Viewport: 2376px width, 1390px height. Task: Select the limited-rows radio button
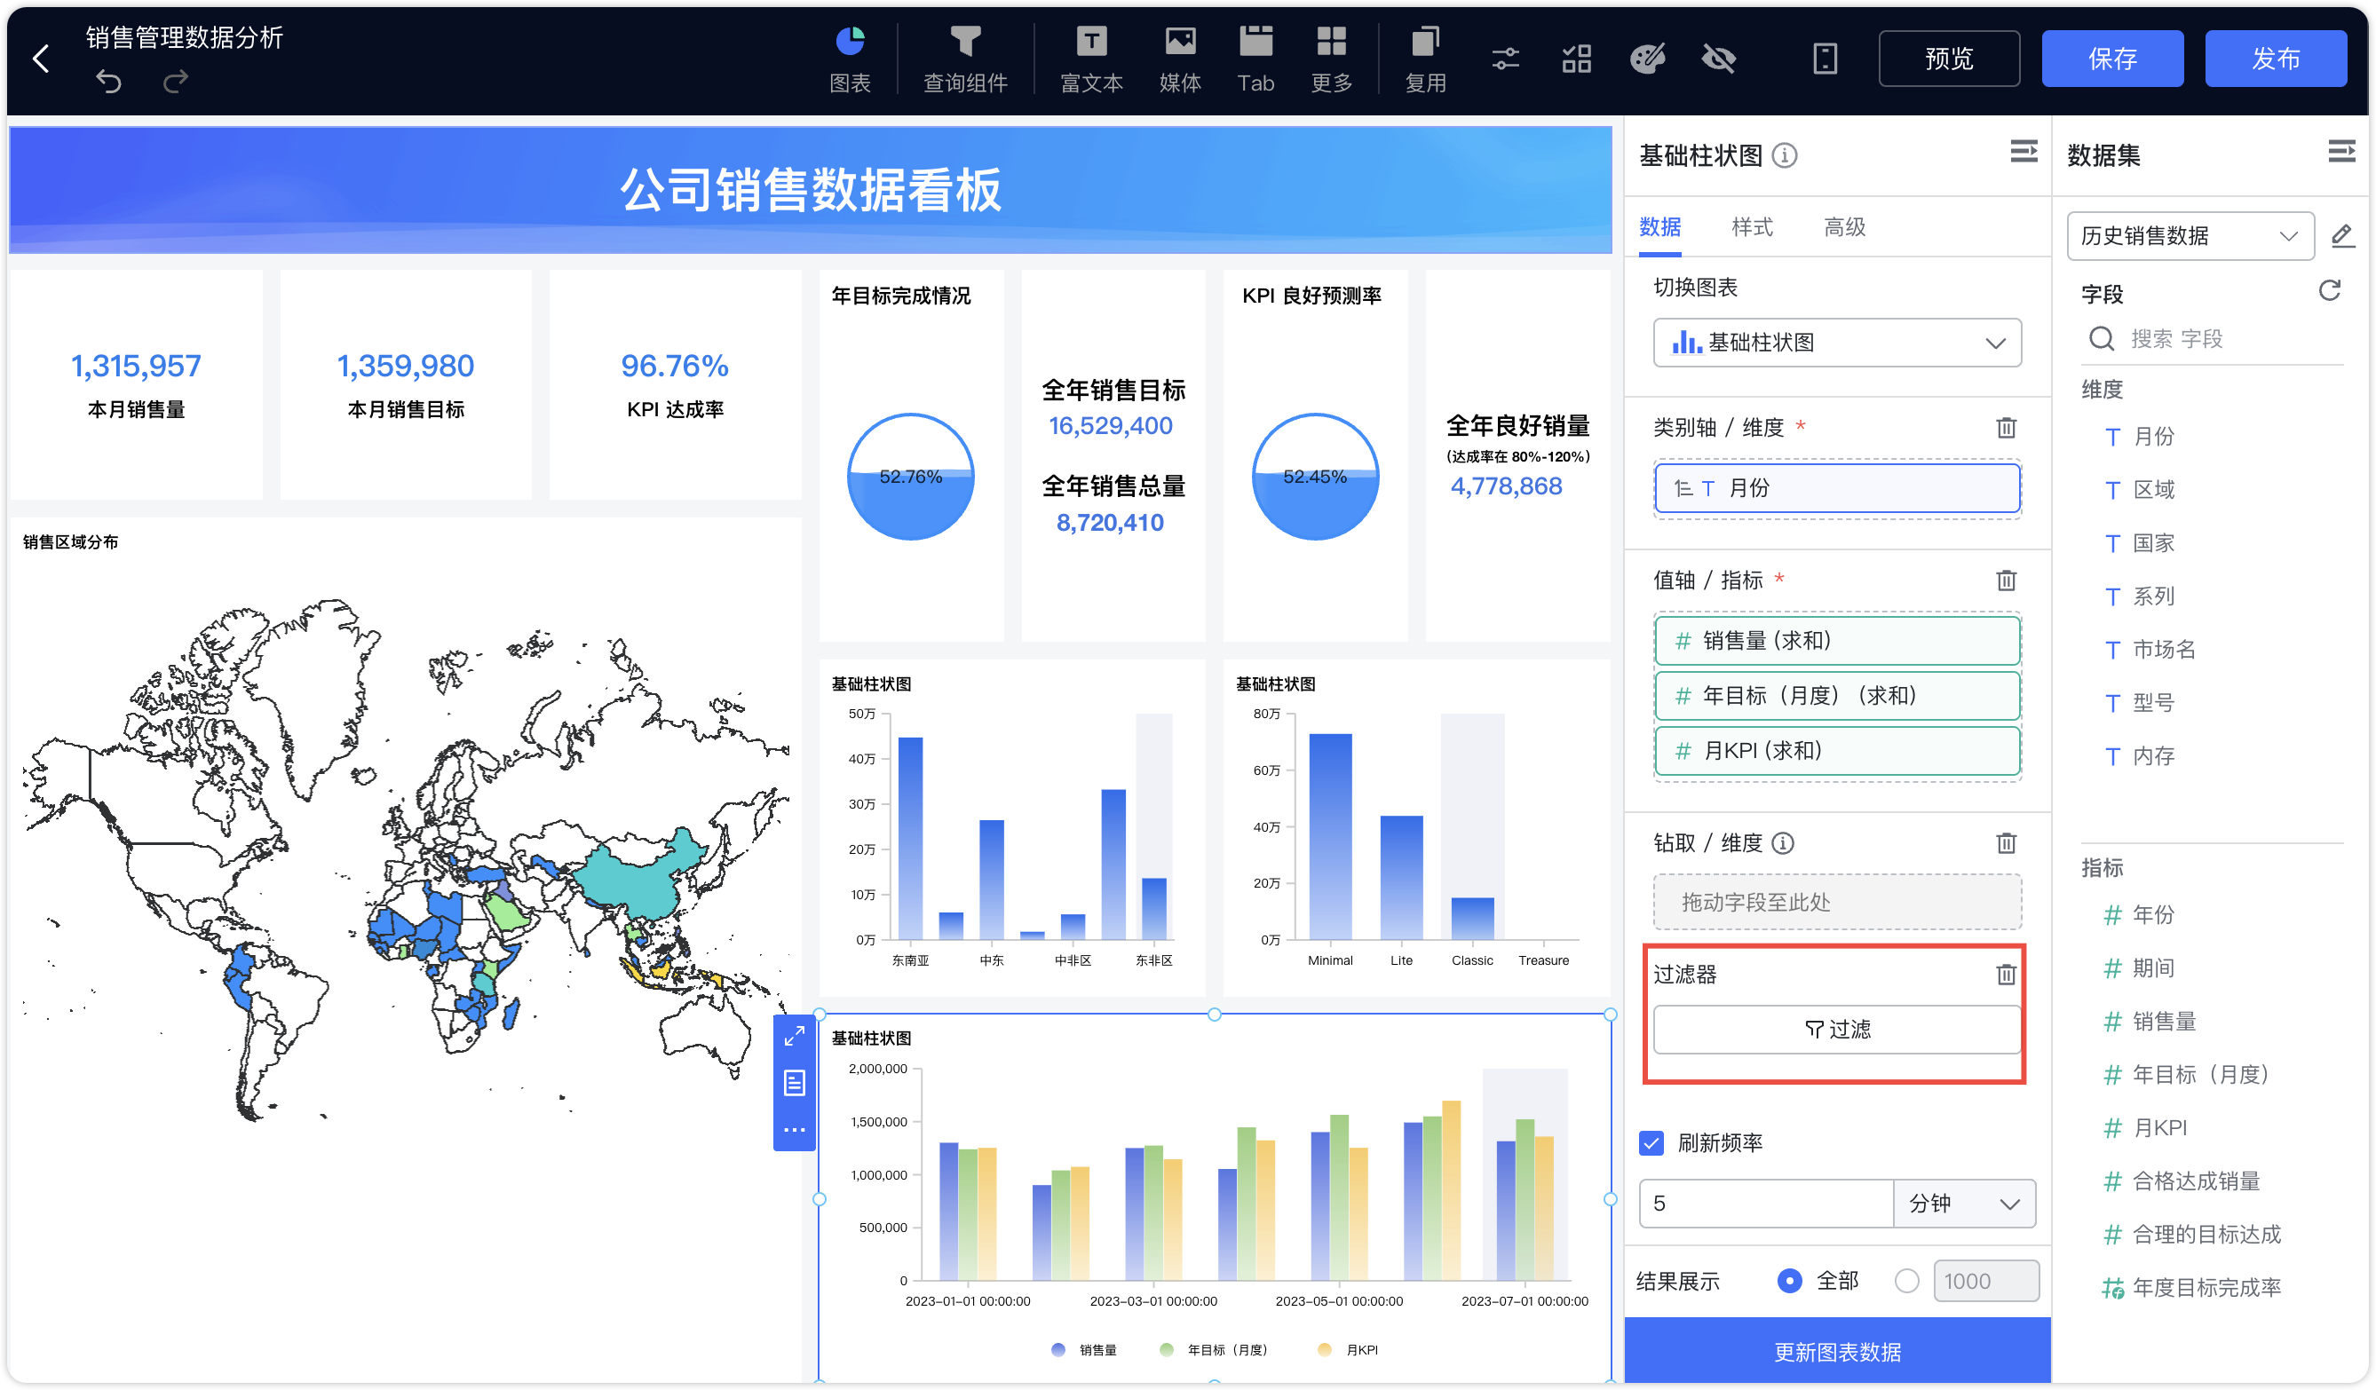coord(1906,1281)
